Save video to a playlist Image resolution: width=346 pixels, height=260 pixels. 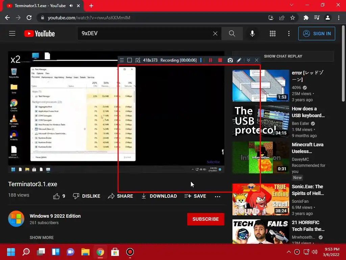195,196
